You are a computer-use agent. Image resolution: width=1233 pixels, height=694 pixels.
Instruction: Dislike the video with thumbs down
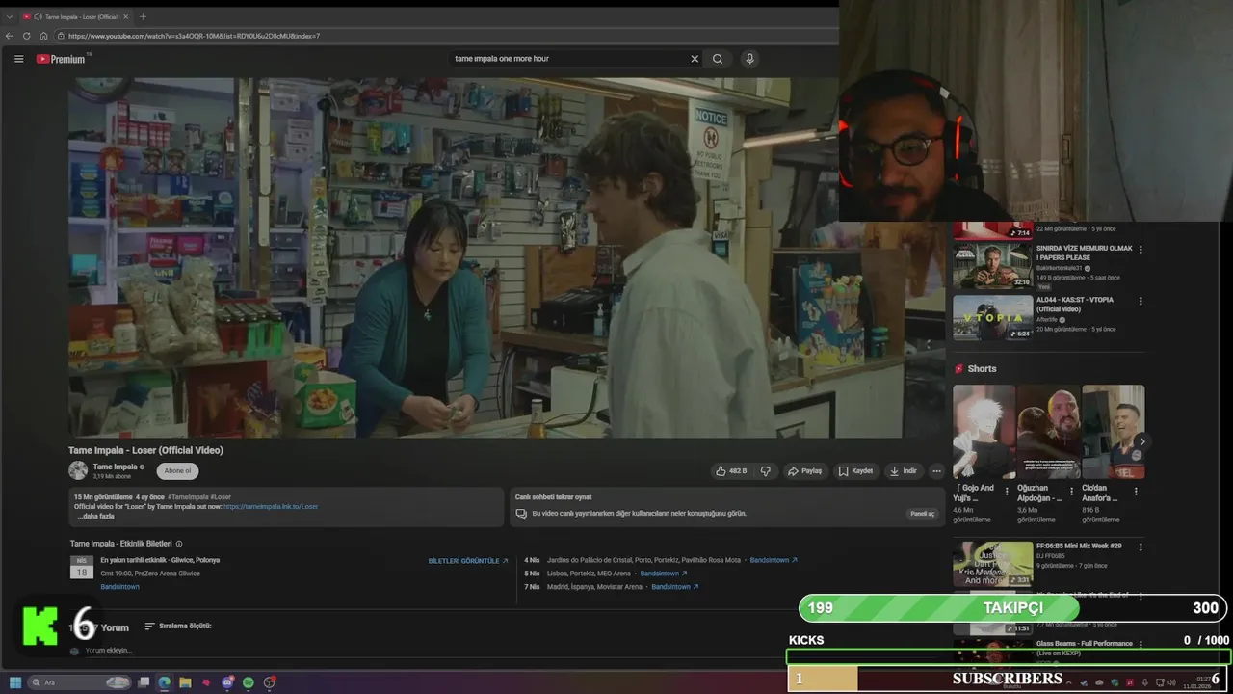(x=766, y=471)
